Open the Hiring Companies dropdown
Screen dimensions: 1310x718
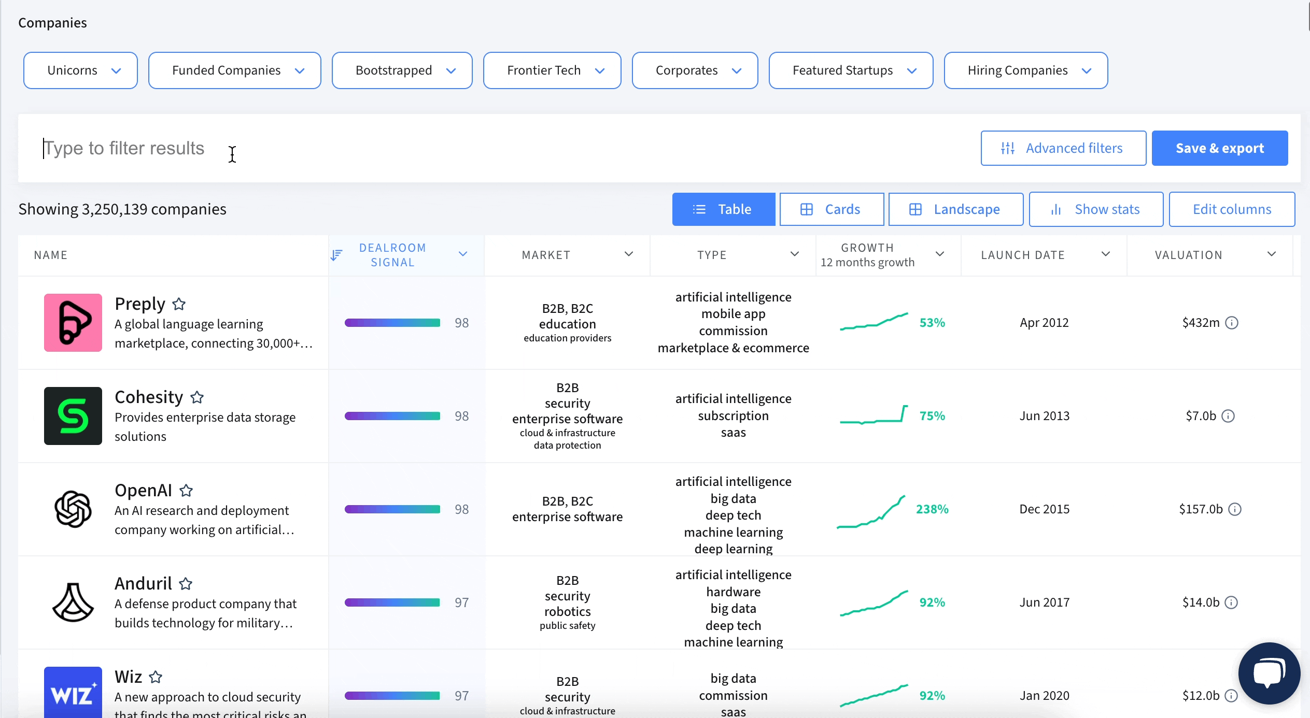pyautogui.click(x=1026, y=70)
